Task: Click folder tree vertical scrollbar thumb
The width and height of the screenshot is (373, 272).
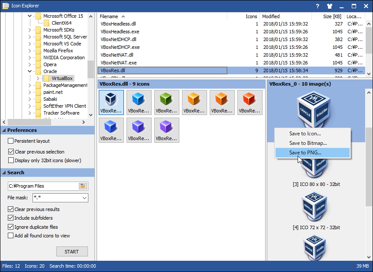Action: pyautogui.click(x=91, y=69)
